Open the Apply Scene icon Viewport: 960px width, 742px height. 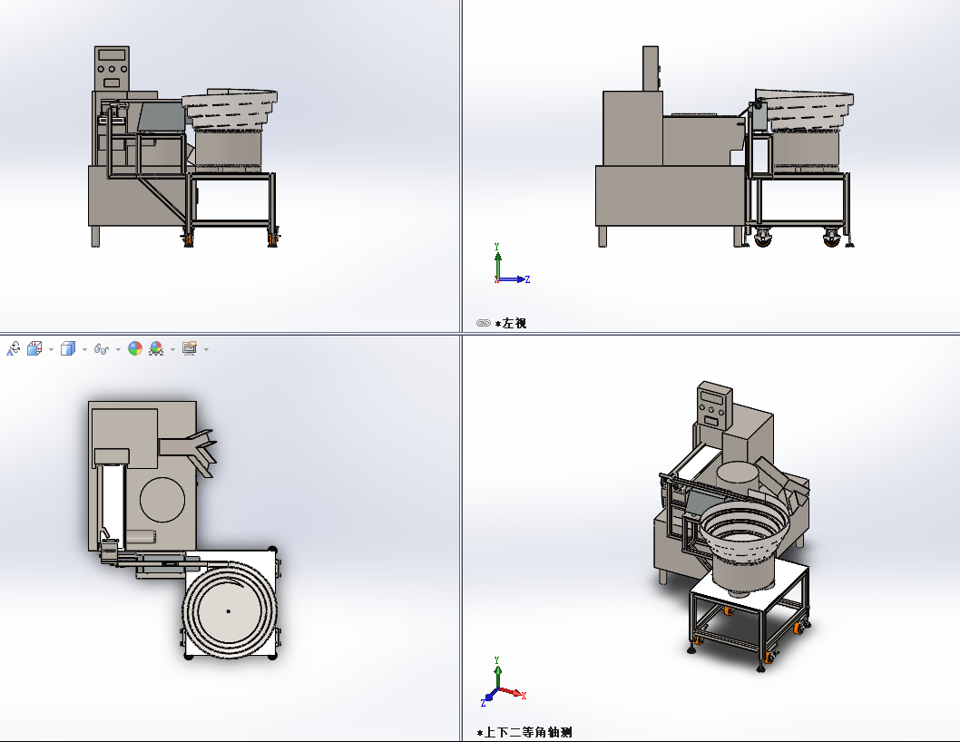[x=156, y=349]
